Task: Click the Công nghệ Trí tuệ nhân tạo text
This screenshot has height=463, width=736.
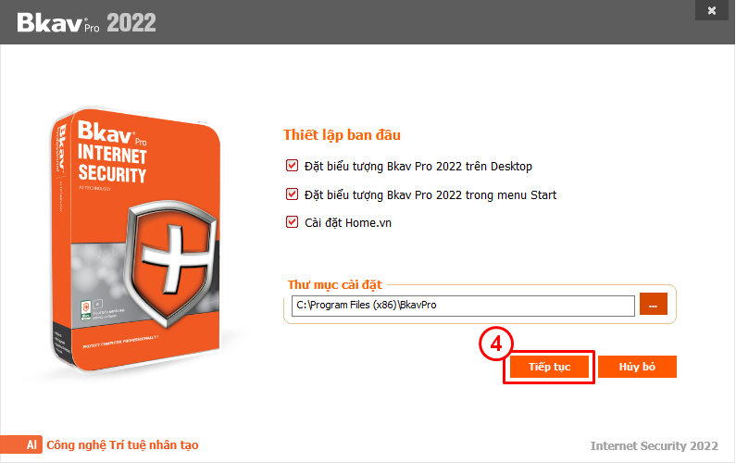Action: point(122,444)
